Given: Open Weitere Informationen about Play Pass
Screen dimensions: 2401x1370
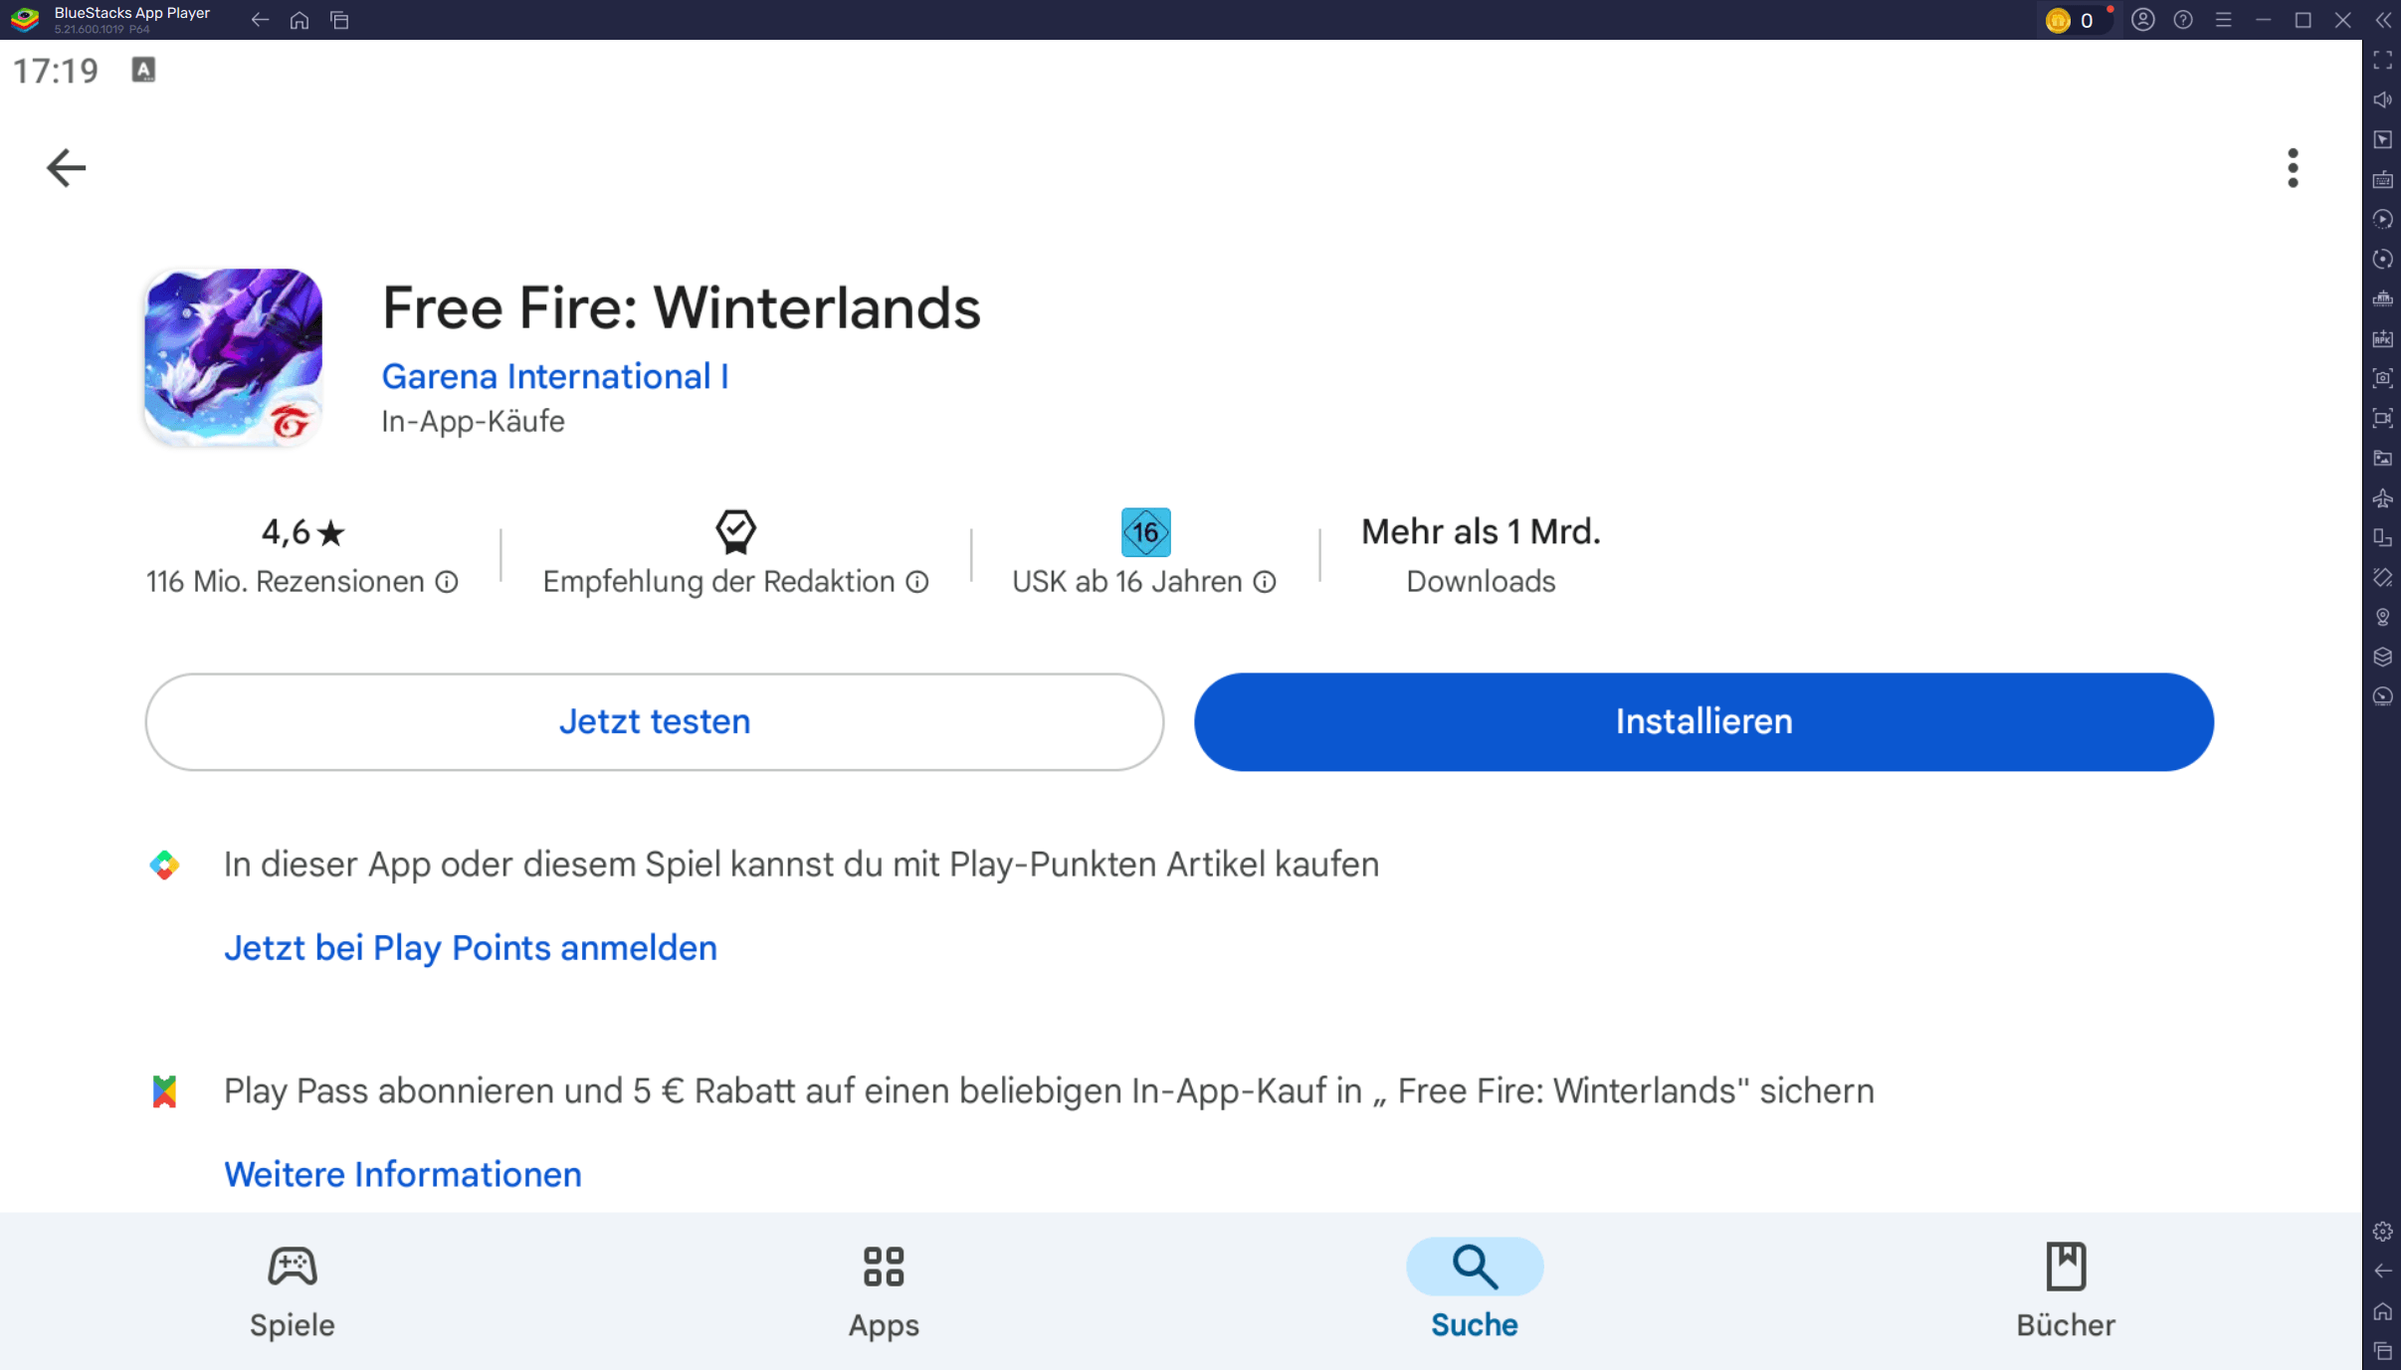Looking at the screenshot, I should (x=402, y=1172).
